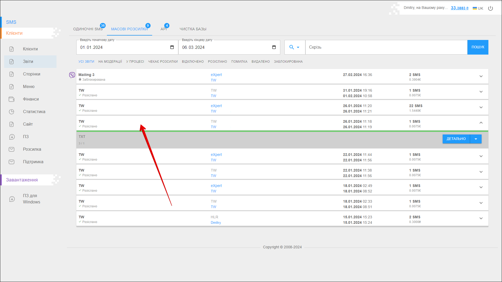Click ПЗ для Windows download icon

12,199
